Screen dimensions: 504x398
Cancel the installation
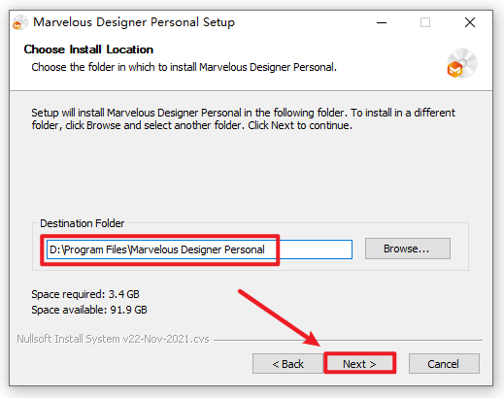point(444,364)
